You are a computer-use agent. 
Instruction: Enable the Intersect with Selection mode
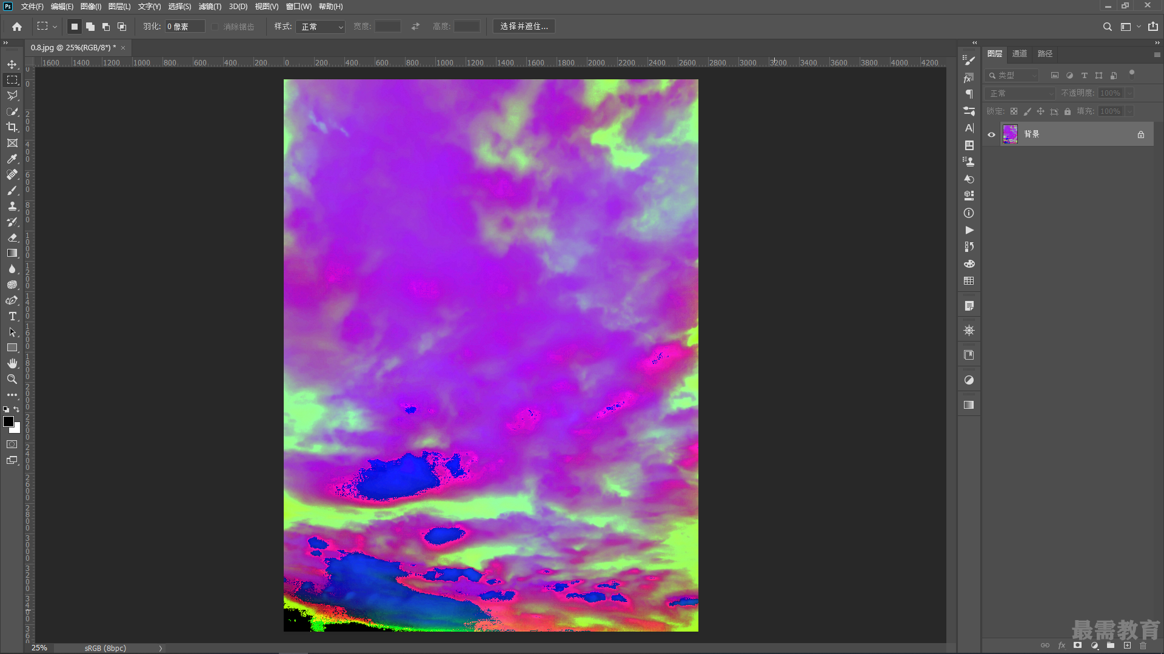[122, 27]
